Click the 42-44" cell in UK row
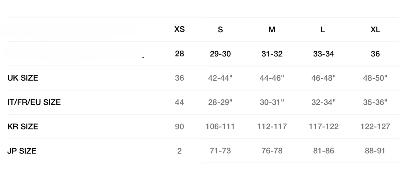 (x=220, y=78)
